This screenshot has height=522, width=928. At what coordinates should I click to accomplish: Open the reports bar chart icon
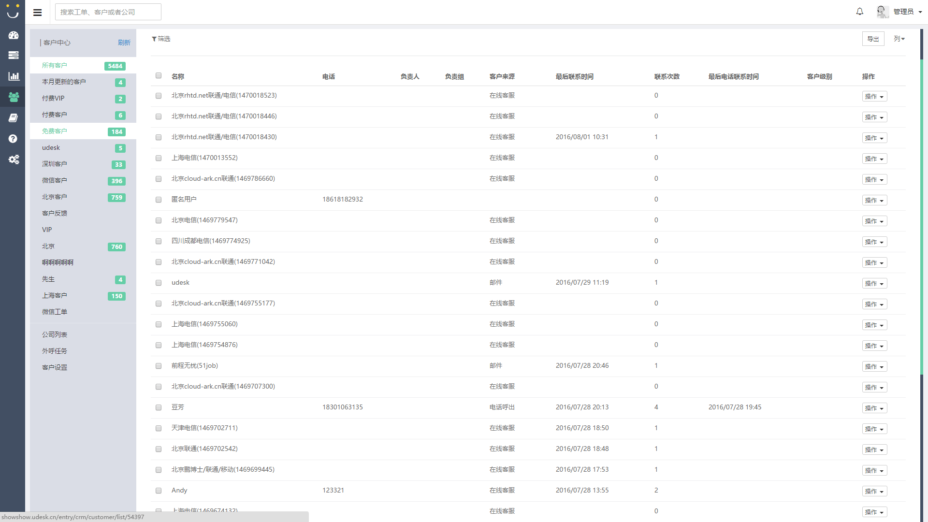13,76
